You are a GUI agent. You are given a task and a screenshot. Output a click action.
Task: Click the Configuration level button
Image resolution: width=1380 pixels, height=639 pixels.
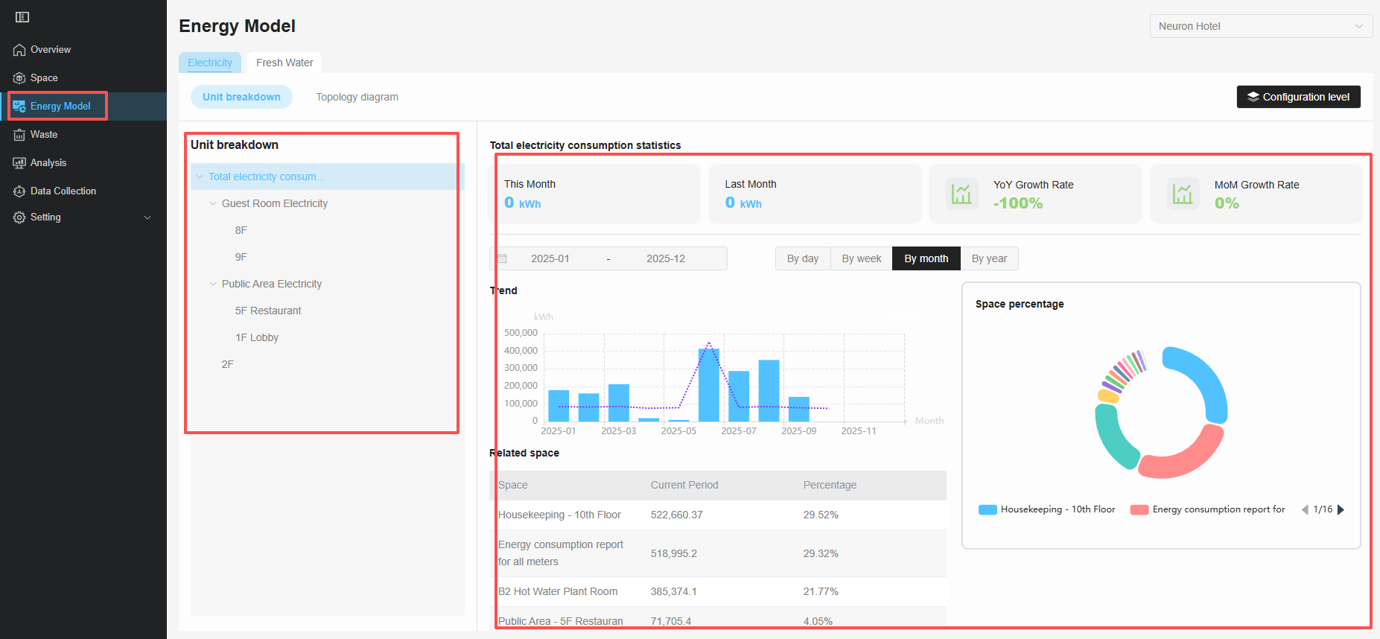coord(1298,97)
